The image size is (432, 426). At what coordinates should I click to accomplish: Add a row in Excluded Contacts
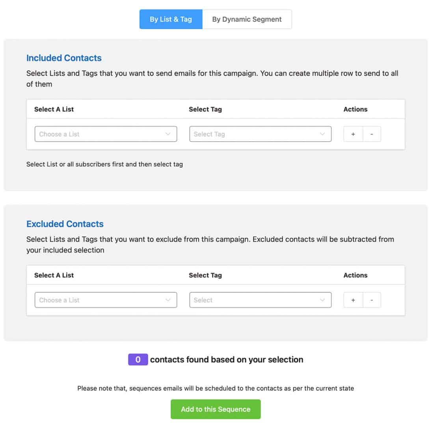coord(353,300)
